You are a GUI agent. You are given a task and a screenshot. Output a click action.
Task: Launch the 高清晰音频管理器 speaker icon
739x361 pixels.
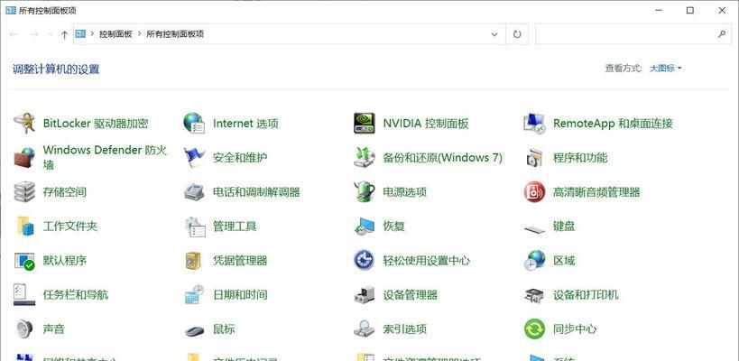point(534,192)
